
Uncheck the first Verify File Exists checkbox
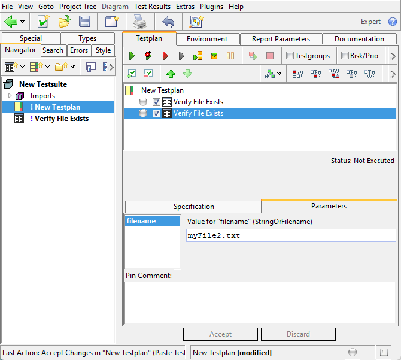(157, 102)
